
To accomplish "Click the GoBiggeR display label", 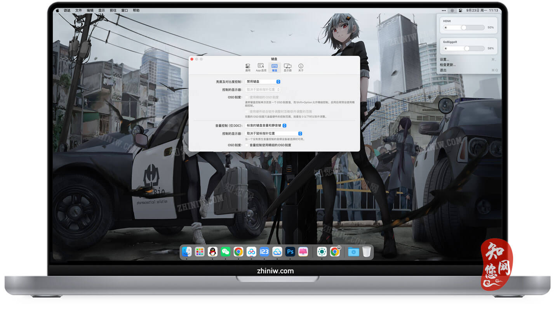I will click(x=450, y=41).
